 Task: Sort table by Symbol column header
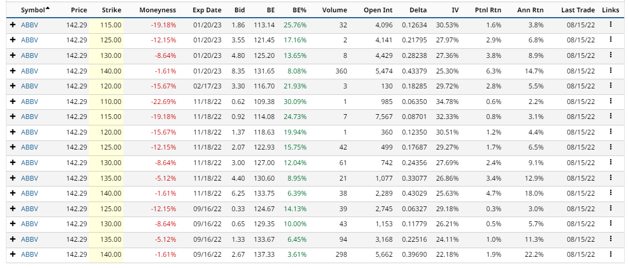pos(32,10)
